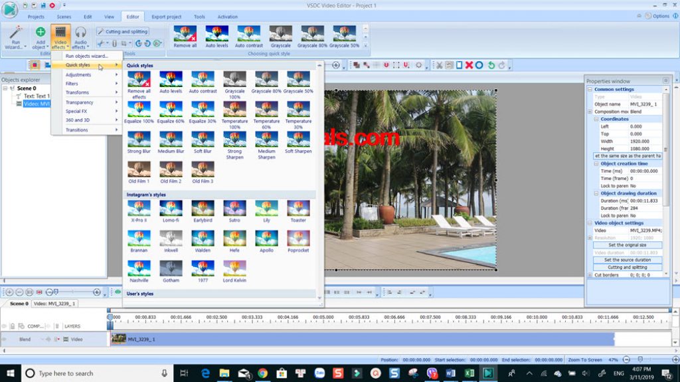The width and height of the screenshot is (680, 382).
Task: Open the Tools ribbon tab
Action: pyautogui.click(x=199, y=17)
